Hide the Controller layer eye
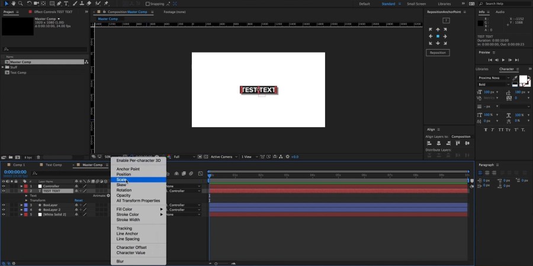The image size is (533, 266). pyautogui.click(x=4, y=186)
